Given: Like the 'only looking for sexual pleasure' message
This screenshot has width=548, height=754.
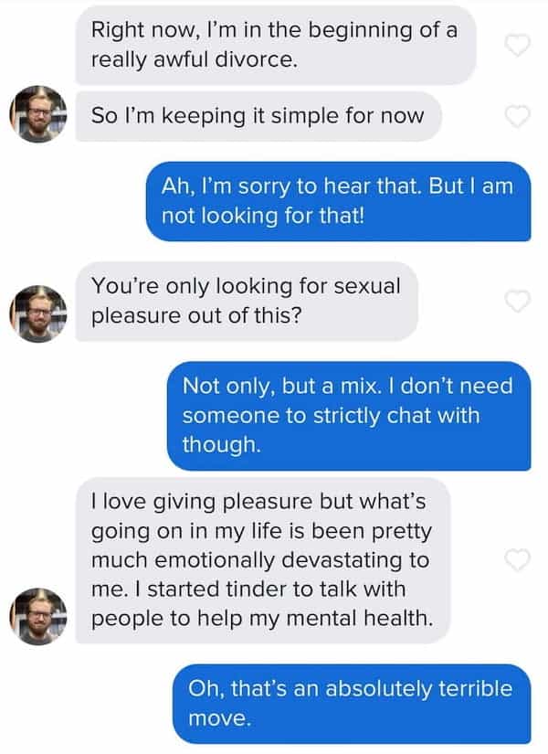Looking at the screenshot, I should pyautogui.click(x=518, y=301).
